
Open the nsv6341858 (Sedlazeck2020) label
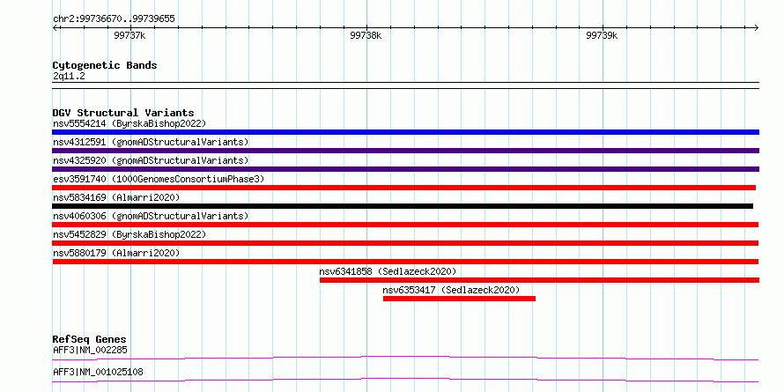click(388, 271)
